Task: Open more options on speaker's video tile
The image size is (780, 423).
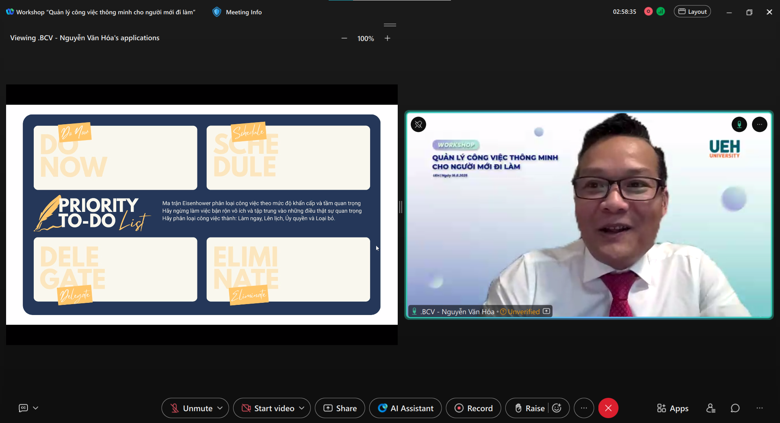Action: pyautogui.click(x=759, y=124)
